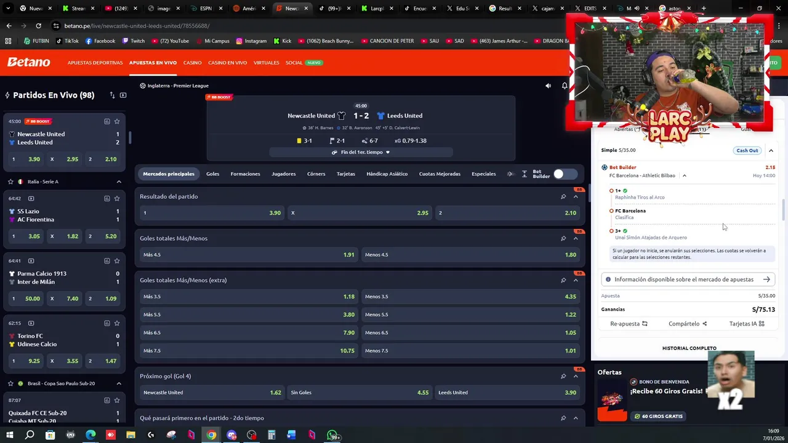Collapse Brasil Copa Sao Paulo Sub-20 section
Viewport: 788px width, 443px height.
tap(119, 383)
